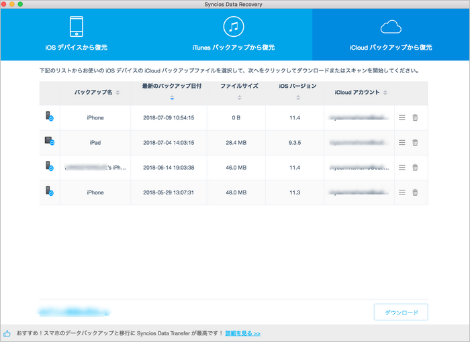
Task: Delete the 2018-07-09 iPhone backup via trash
Action: tap(415, 117)
